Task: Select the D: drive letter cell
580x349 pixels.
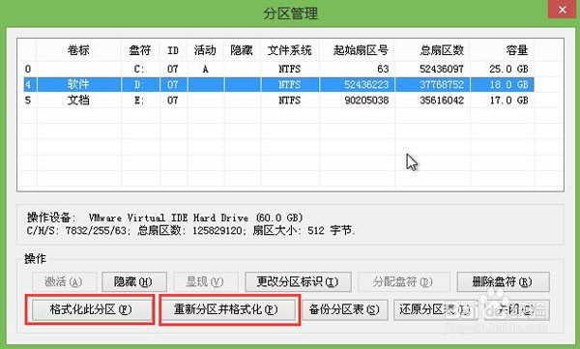Action: [139, 85]
